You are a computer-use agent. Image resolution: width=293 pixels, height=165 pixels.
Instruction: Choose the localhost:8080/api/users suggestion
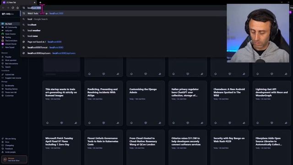(x=123, y=53)
